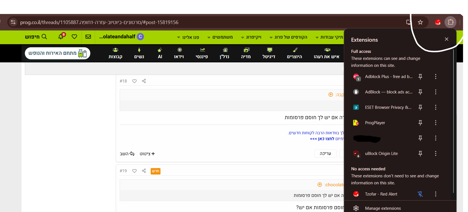Open the Adblock Plus extension icon
The height and width of the screenshot is (212, 468).
(x=356, y=77)
